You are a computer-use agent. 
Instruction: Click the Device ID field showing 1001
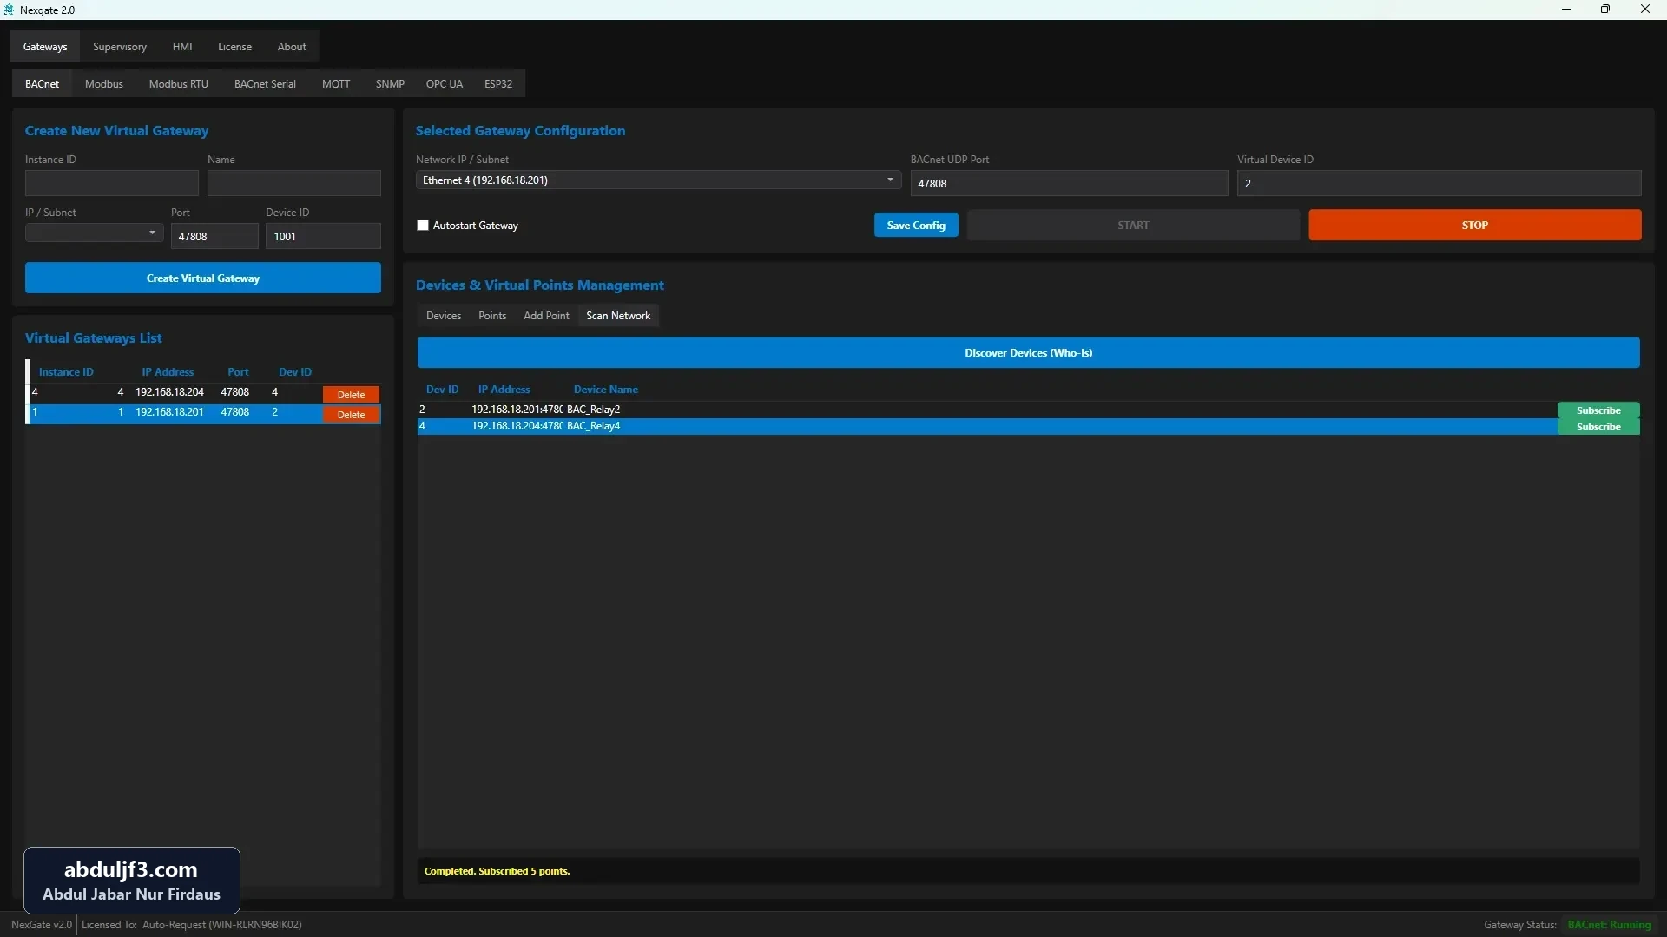tap(323, 236)
